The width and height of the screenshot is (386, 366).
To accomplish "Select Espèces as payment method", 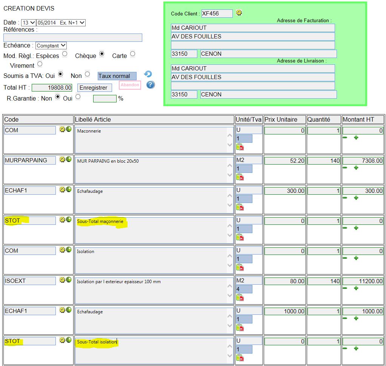I will [65, 54].
